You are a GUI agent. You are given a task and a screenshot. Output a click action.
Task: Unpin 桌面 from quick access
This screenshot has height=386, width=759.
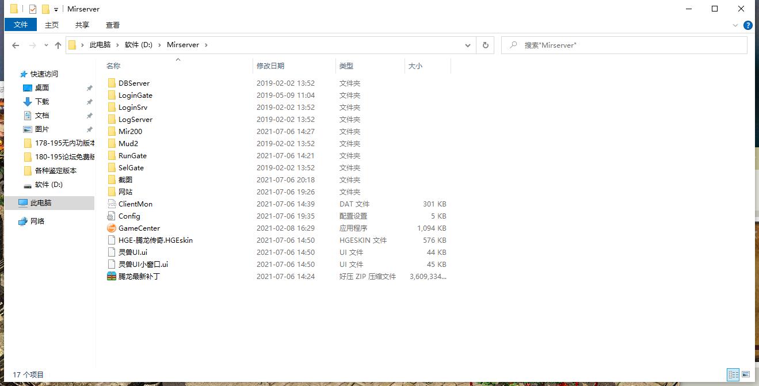pos(89,88)
